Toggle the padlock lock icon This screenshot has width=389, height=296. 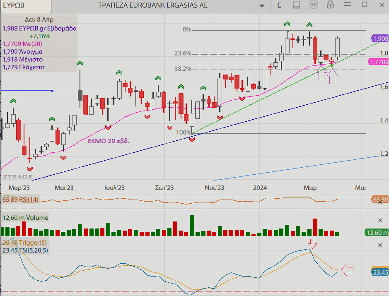[330, 5]
